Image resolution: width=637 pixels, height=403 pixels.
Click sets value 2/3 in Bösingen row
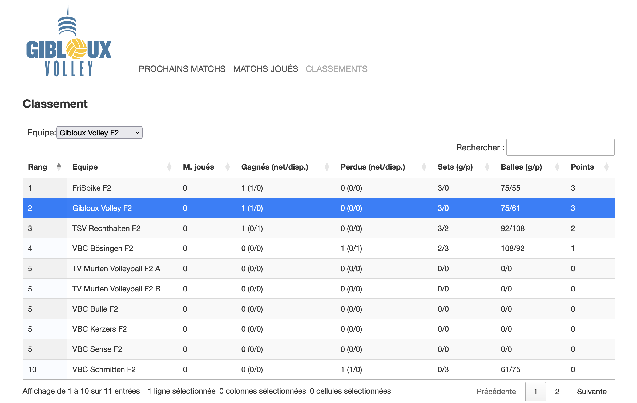[x=443, y=248]
